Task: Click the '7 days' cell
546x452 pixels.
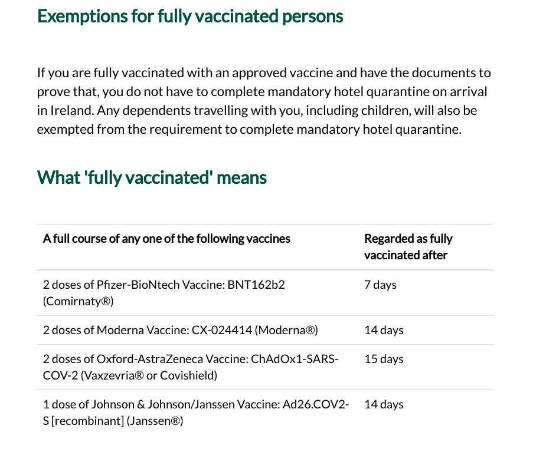Action: tap(380, 285)
